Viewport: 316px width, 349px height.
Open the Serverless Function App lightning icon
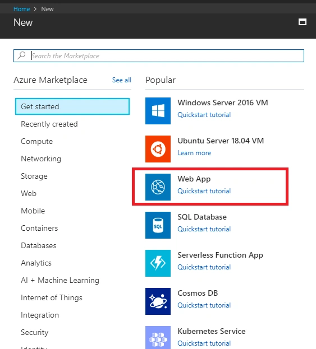[158, 263]
